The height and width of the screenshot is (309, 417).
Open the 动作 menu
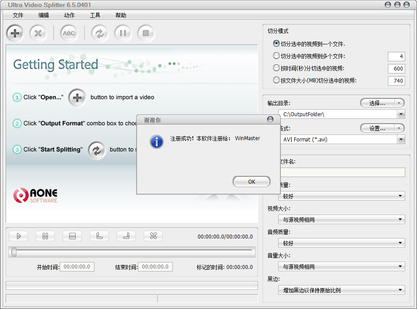point(69,15)
